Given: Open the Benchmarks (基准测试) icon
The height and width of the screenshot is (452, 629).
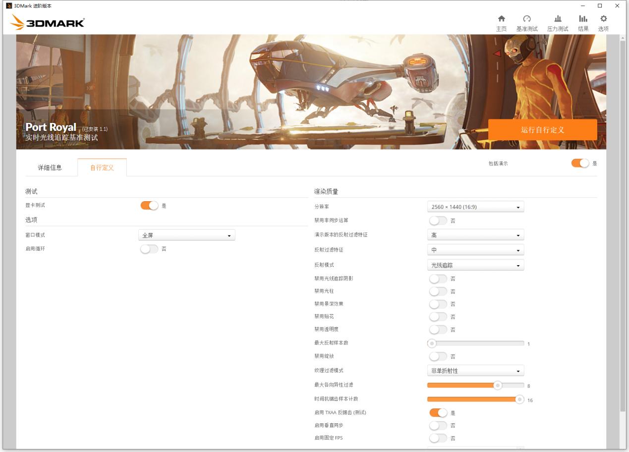Looking at the screenshot, I should 527,18.
